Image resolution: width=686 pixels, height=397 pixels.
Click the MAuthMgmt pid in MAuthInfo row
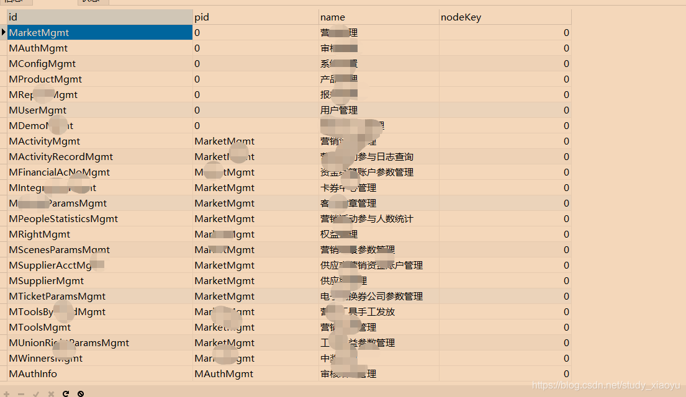click(x=256, y=374)
